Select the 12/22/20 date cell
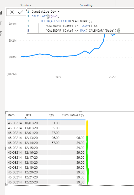Image resolution: width=134 pixels, height=195 pixels. pyautogui.click(x=31, y=182)
